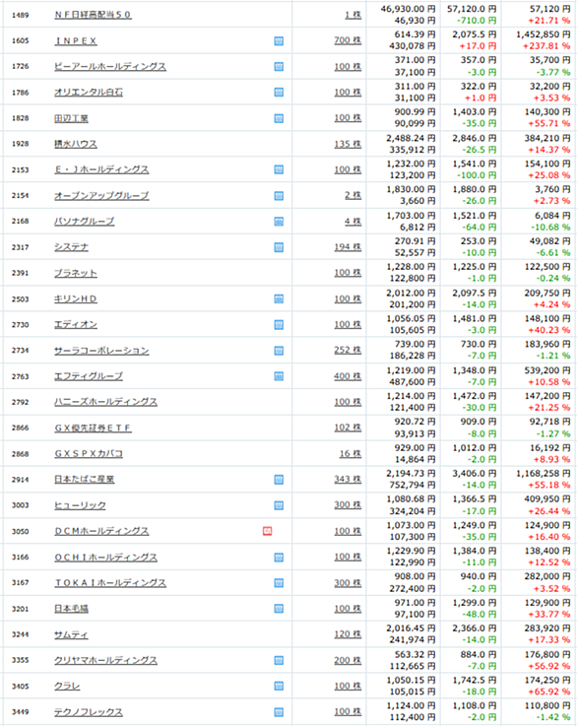
Task: Click the blue icon next to 日本毛織
Action: (x=279, y=609)
